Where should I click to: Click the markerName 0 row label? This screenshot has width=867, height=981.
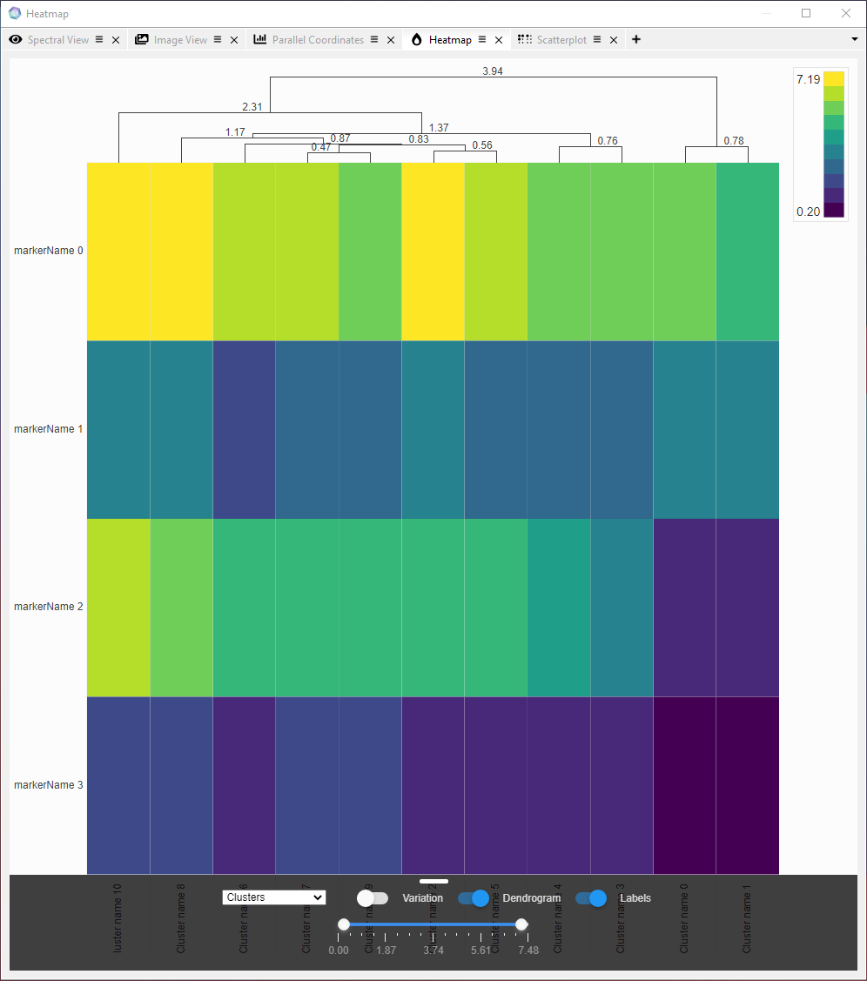(x=48, y=251)
